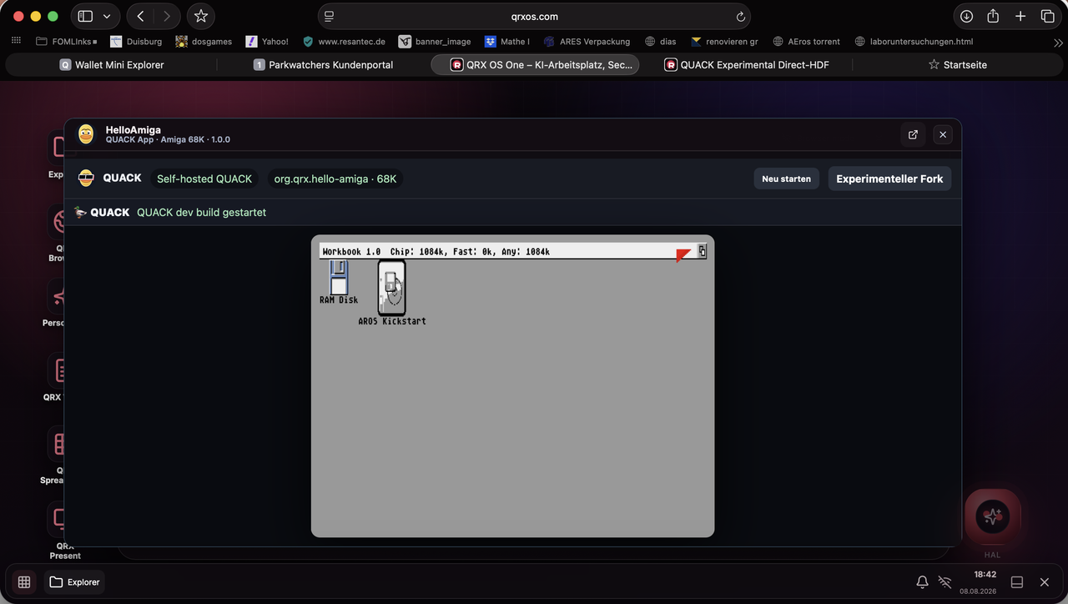Switch to the Parkwatchers Kundenportal tab
Screen dimensions: 1068x604
pyautogui.click(x=323, y=64)
